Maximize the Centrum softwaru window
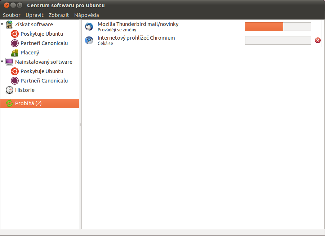Image resolution: width=325 pixels, height=236 pixels. [19, 5]
